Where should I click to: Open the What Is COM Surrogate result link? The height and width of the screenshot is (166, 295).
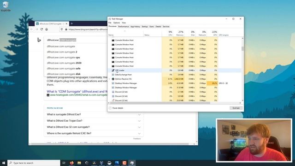pos(77,91)
